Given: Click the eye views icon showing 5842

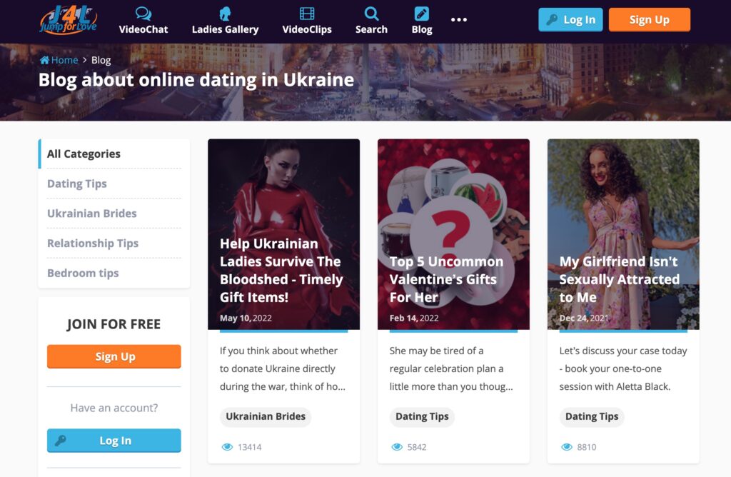Looking at the screenshot, I should (x=397, y=447).
